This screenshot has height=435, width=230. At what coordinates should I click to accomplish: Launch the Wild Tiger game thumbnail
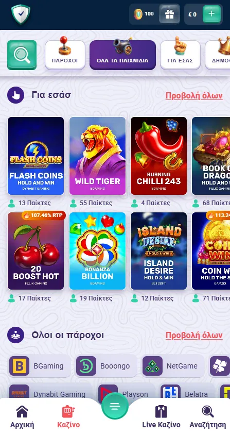click(97, 156)
